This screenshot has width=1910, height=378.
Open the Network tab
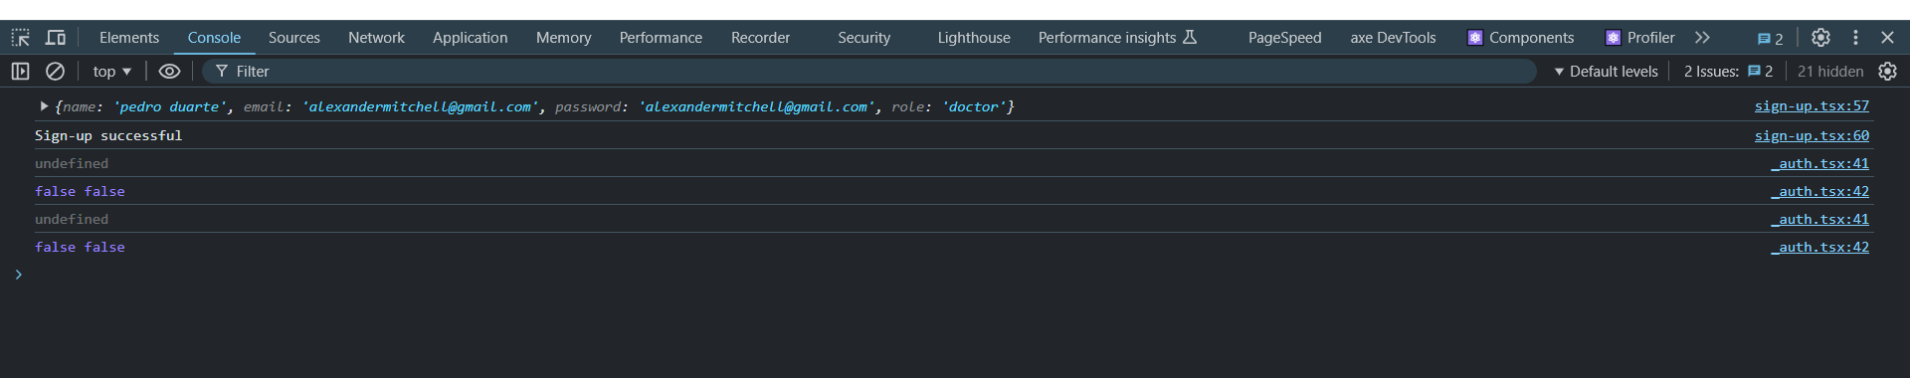(x=376, y=38)
